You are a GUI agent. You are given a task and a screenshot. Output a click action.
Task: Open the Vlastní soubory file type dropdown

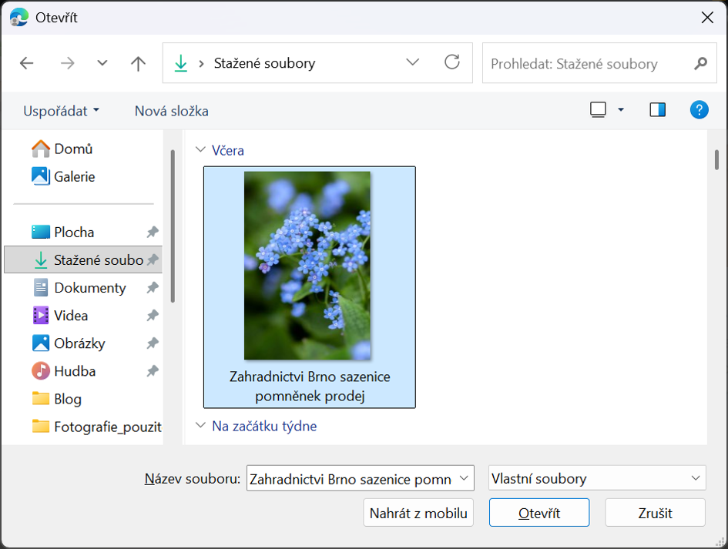point(596,478)
